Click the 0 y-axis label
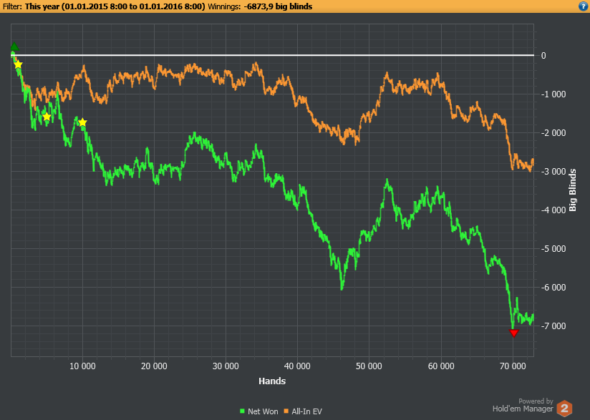590x420 pixels. [x=543, y=56]
